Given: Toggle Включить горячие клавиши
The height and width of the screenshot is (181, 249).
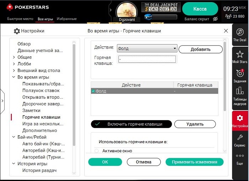Looking at the screenshot, I should (131, 124).
